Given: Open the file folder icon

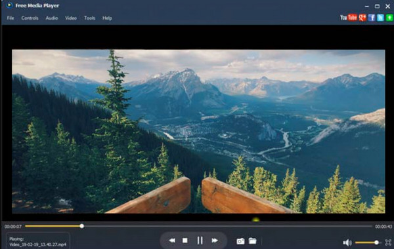Looking at the screenshot, I should 253,240.
